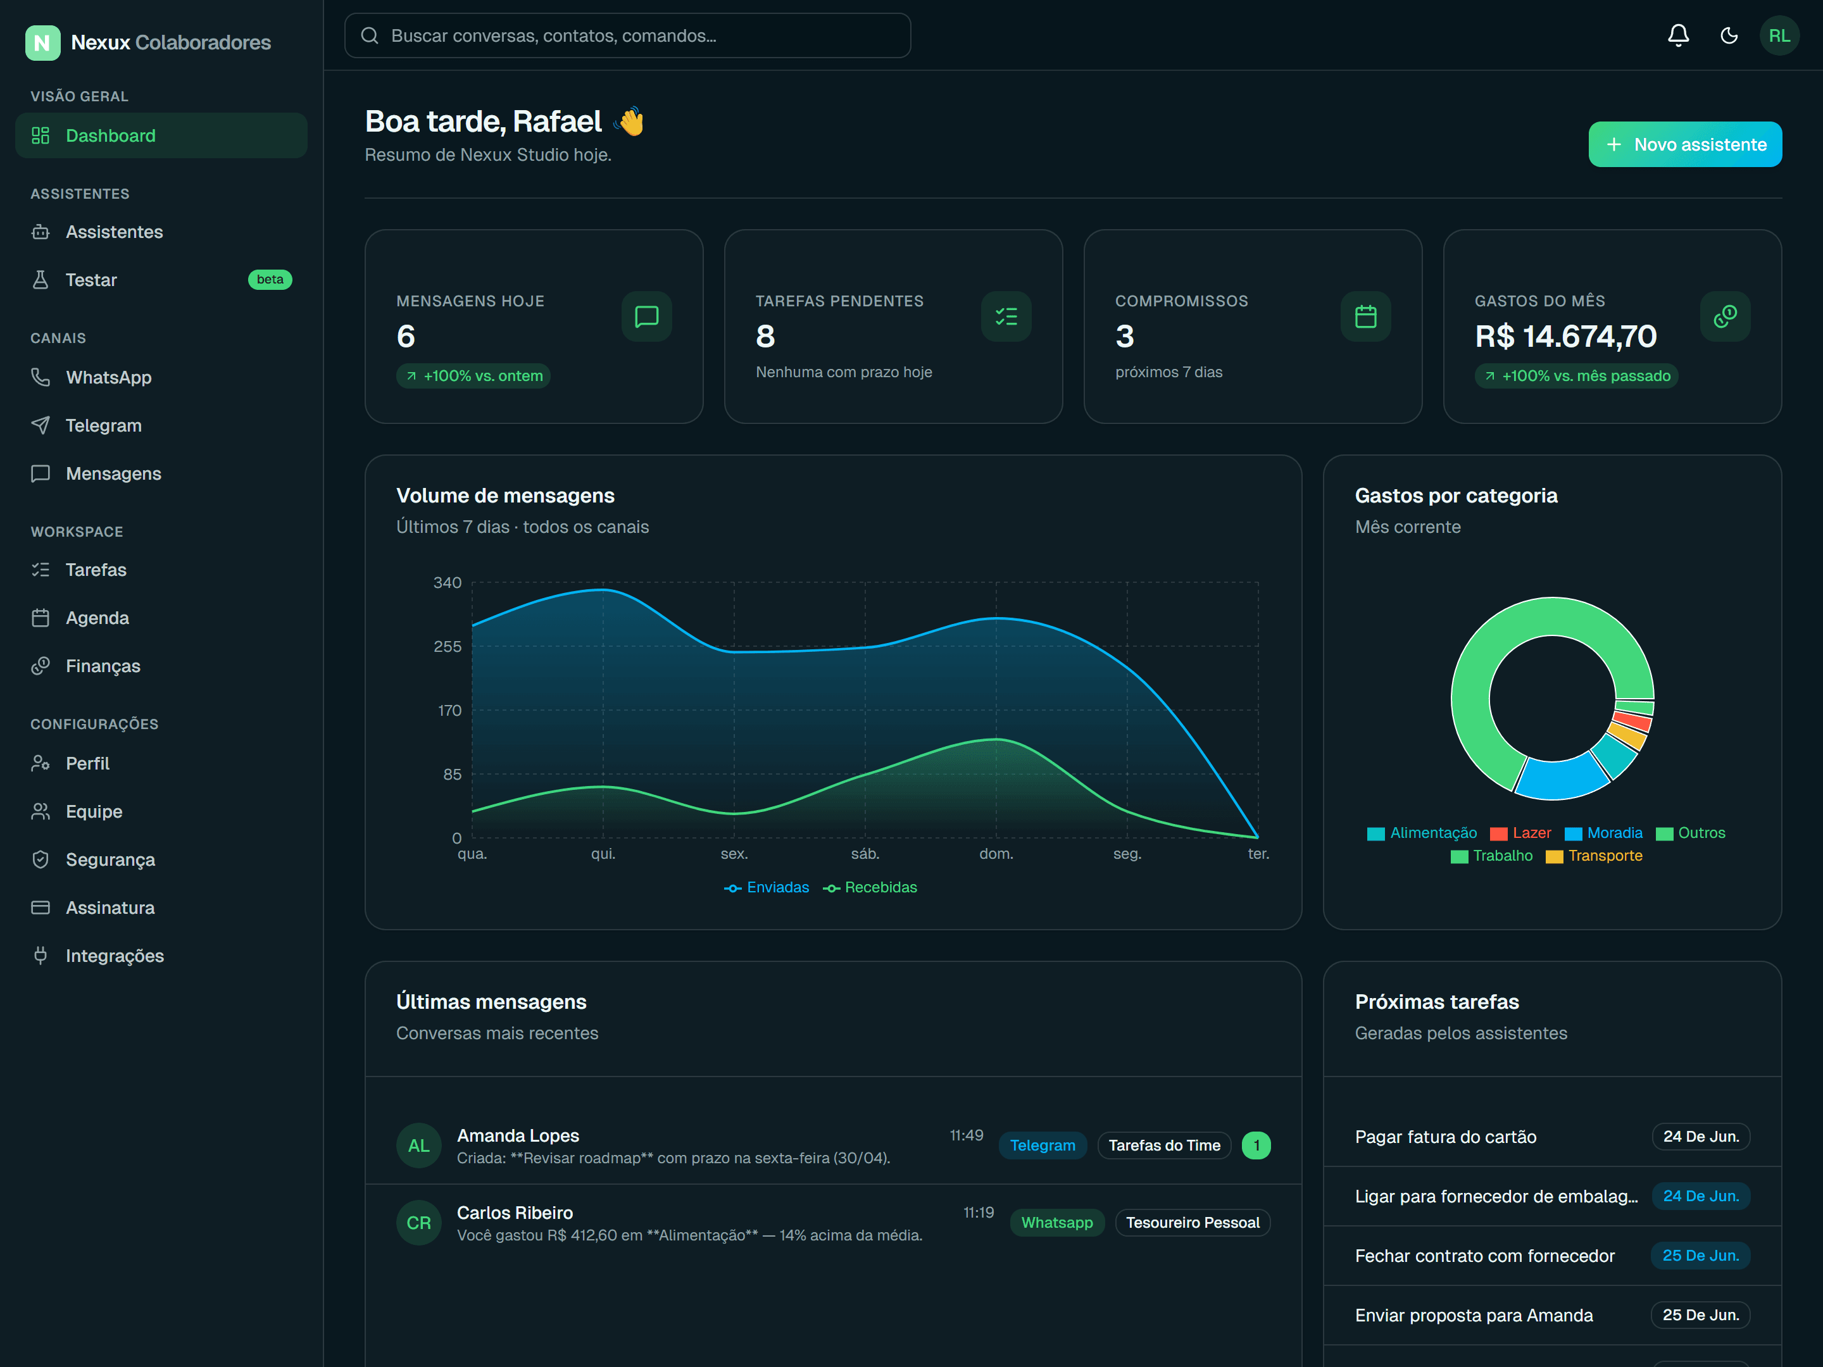Screen dimensions: 1823x1367
Task: Toggle the Moradia legend color swatch
Action: point(1572,833)
